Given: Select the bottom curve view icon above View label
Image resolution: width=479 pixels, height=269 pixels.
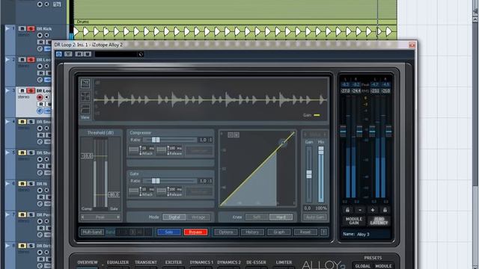Looking at the screenshot, I should pyautogui.click(x=85, y=109).
